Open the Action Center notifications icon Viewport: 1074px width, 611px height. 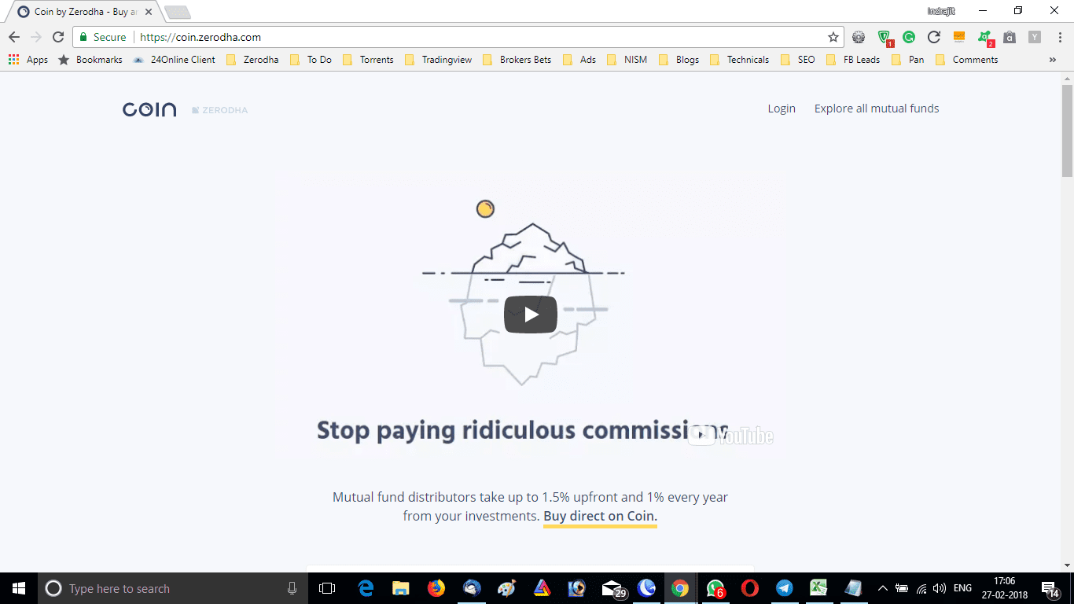1051,588
